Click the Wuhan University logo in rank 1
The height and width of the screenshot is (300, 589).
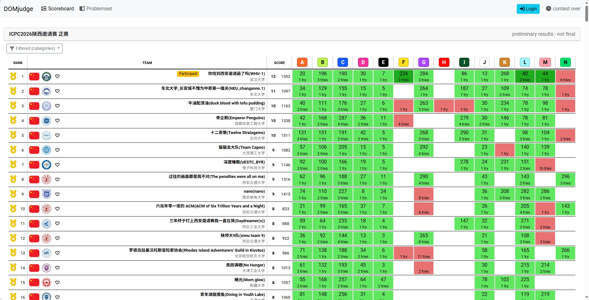tap(47, 76)
